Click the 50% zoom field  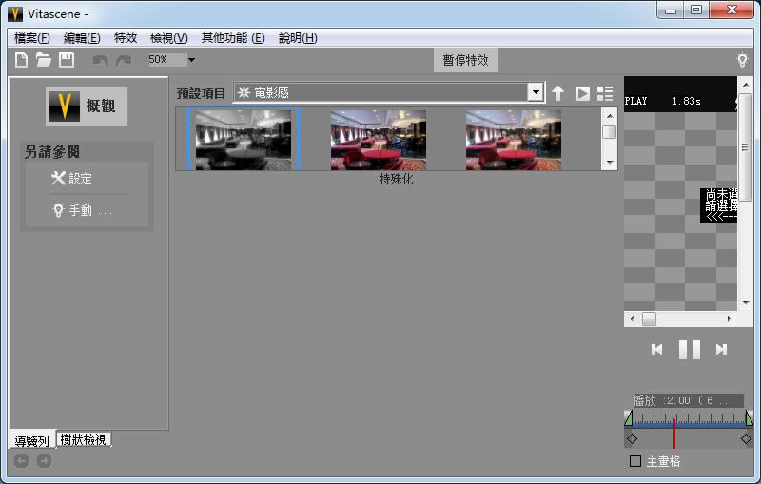tap(167, 59)
